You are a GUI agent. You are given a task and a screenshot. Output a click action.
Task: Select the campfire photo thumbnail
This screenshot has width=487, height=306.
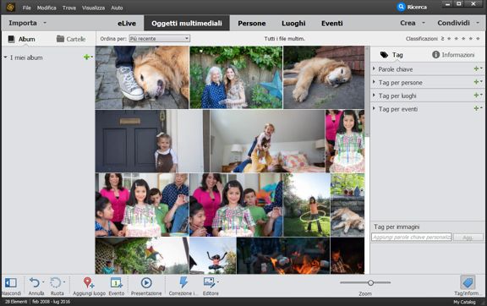coord(283,255)
